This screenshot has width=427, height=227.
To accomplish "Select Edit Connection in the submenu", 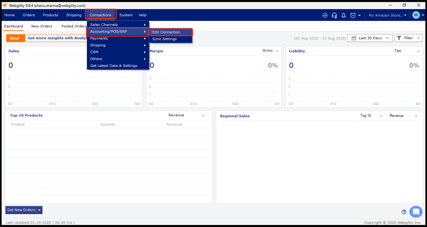I will [166, 32].
